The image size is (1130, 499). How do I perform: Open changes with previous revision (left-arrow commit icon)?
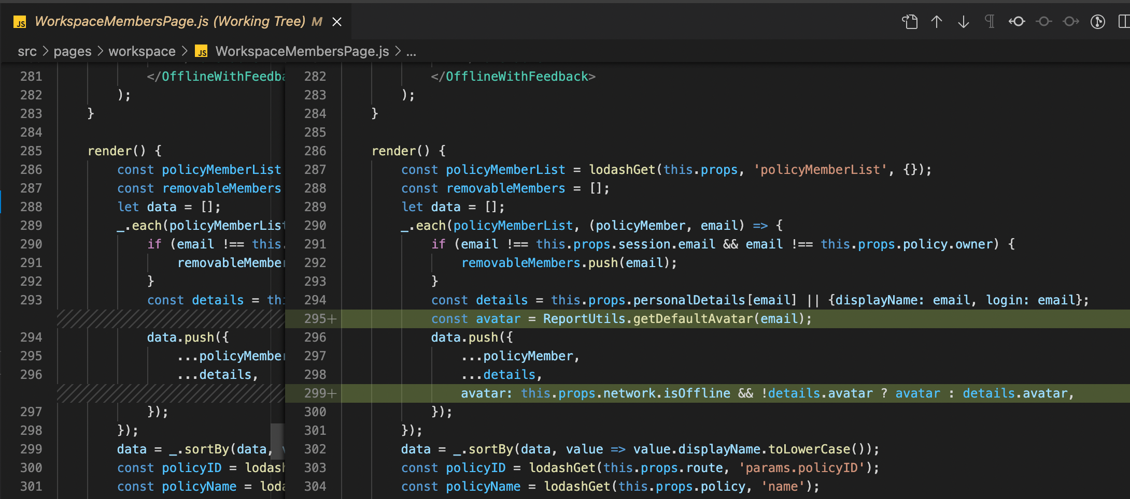(1017, 22)
